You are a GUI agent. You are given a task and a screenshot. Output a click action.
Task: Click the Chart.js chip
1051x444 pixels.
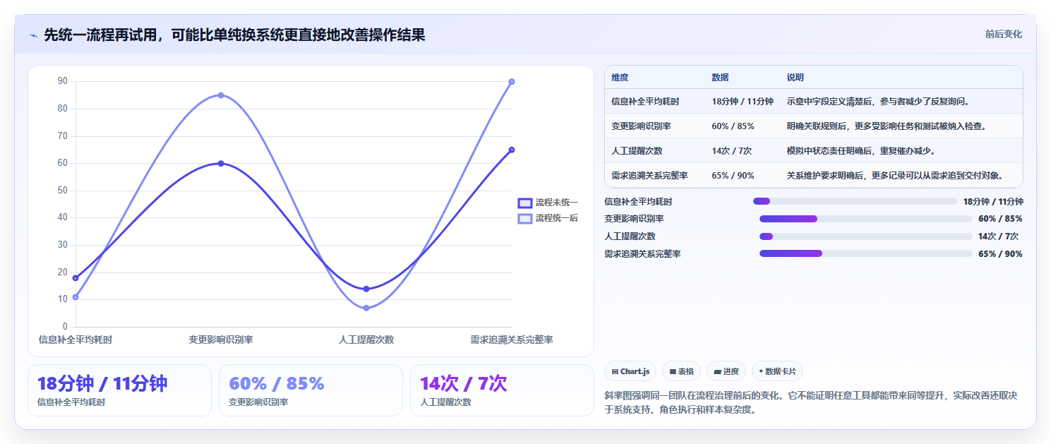pos(630,371)
